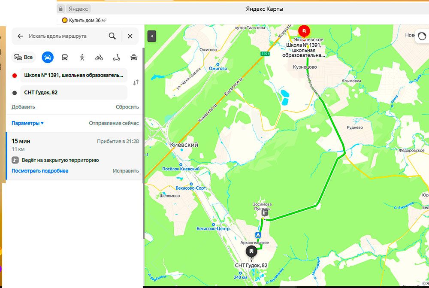The height and width of the screenshot is (288, 429).
Task: Click the pedestrian crossing sign on map
Action: point(258,235)
